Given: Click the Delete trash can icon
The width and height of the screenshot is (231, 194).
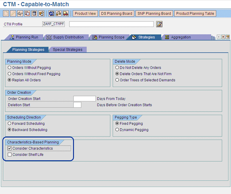Looking at the screenshot, I should click(34, 13).
